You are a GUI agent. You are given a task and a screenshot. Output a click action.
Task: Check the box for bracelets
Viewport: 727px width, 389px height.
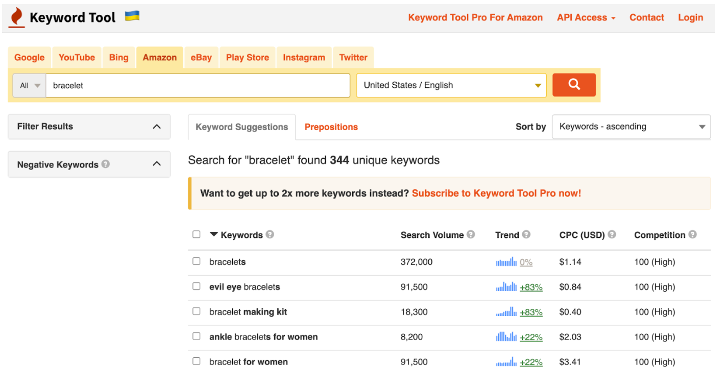[x=197, y=261]
